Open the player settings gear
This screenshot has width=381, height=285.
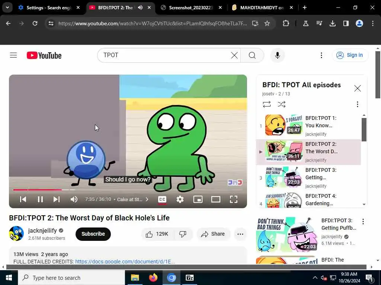(x=180, y=199)
